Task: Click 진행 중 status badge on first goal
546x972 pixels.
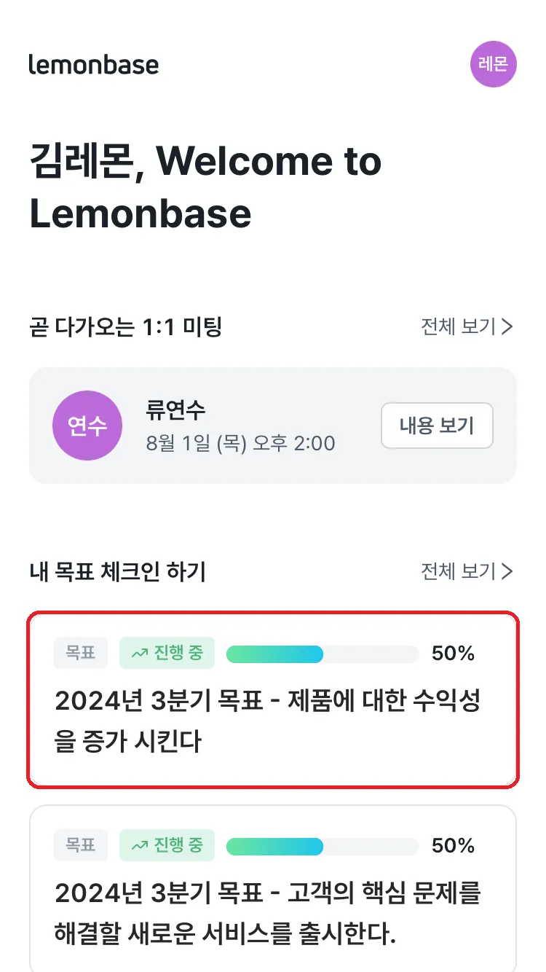Action: click(167, 653)
